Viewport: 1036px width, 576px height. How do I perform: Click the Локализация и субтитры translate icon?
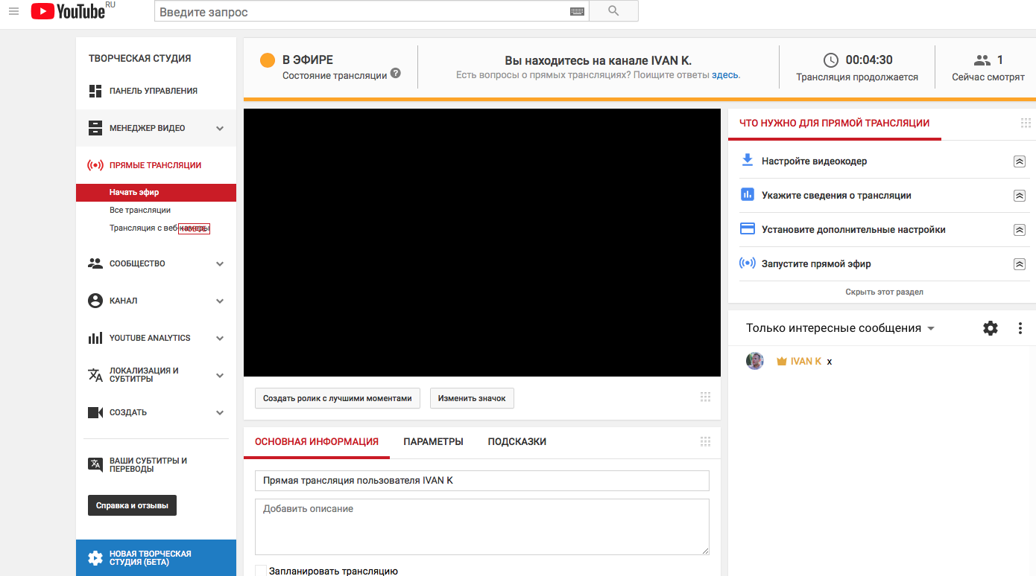(95, 375)
